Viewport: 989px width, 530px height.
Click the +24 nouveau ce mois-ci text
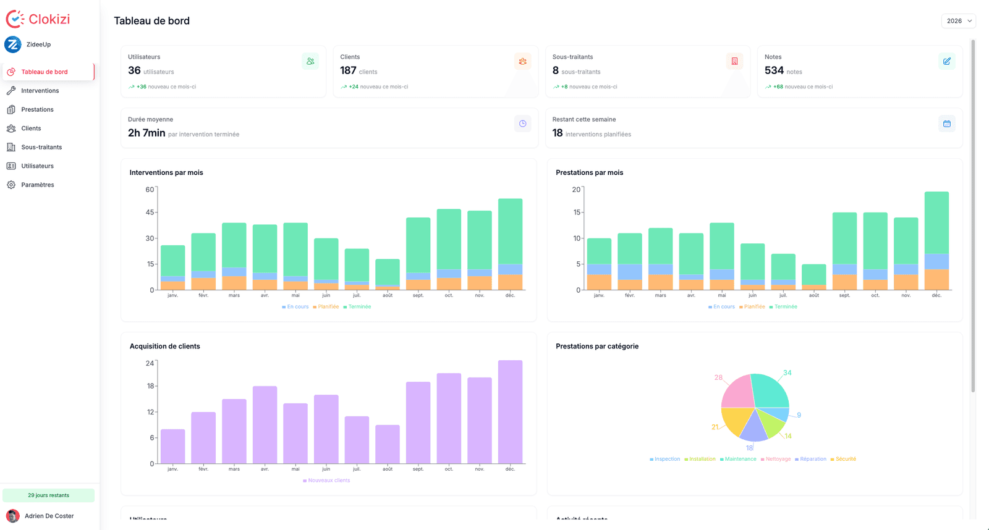[x=378, y=86]
